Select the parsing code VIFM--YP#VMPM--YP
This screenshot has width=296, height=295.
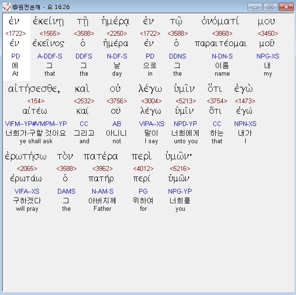[36, 124]
